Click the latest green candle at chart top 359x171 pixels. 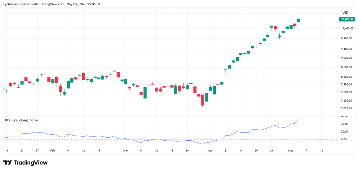[x=298, y=20]
